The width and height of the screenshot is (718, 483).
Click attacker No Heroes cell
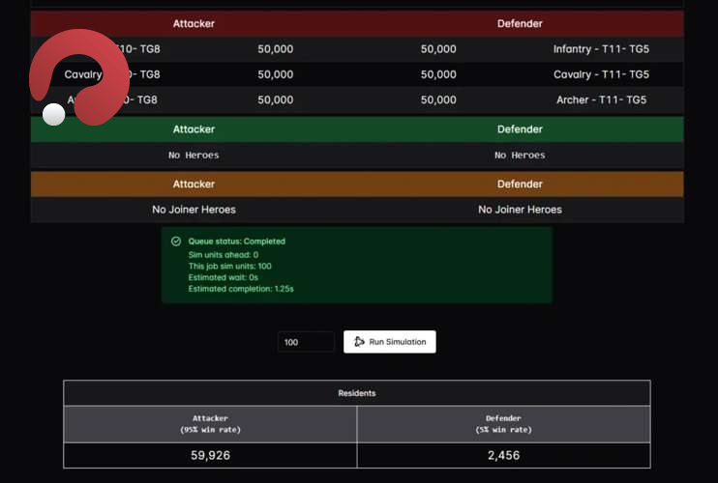pyautogui.click(x=194, y=156)
